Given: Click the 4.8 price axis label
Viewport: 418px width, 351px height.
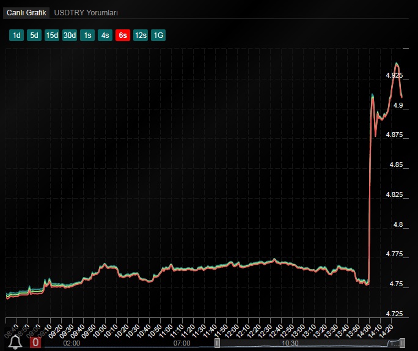Looking at the screenshot, I should click(398, 224).
